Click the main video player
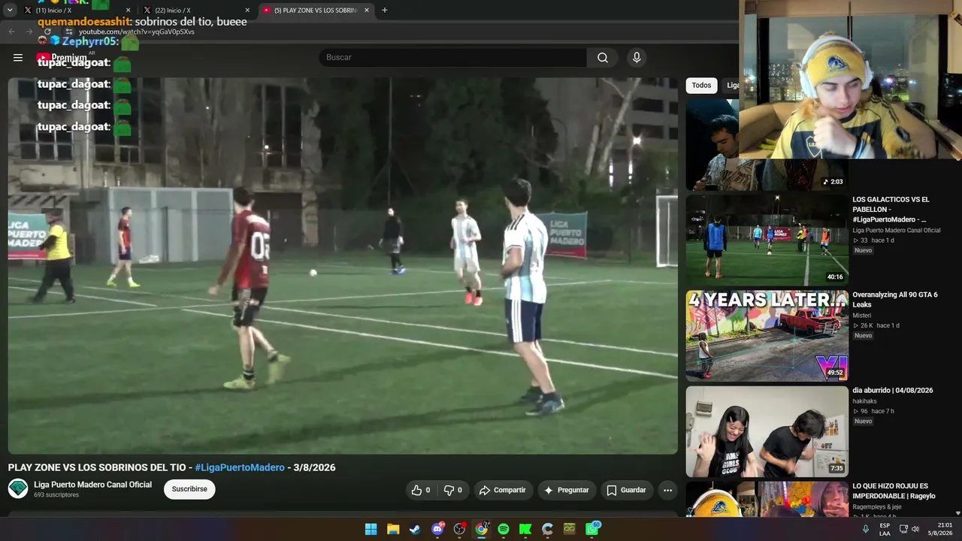962x541 pixels. [x=343, y=266]
